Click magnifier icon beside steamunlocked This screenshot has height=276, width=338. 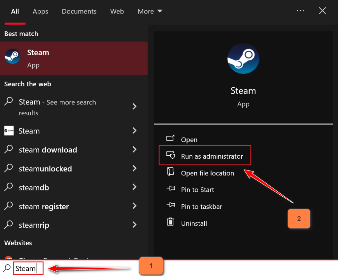tap(9, 168)
